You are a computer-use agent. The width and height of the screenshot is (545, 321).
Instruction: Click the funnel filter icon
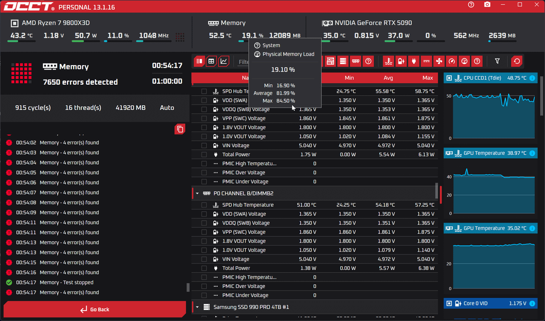(x=498, y=61)
